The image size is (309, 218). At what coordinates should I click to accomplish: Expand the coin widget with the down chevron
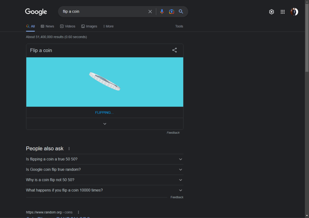click(105, 124)
